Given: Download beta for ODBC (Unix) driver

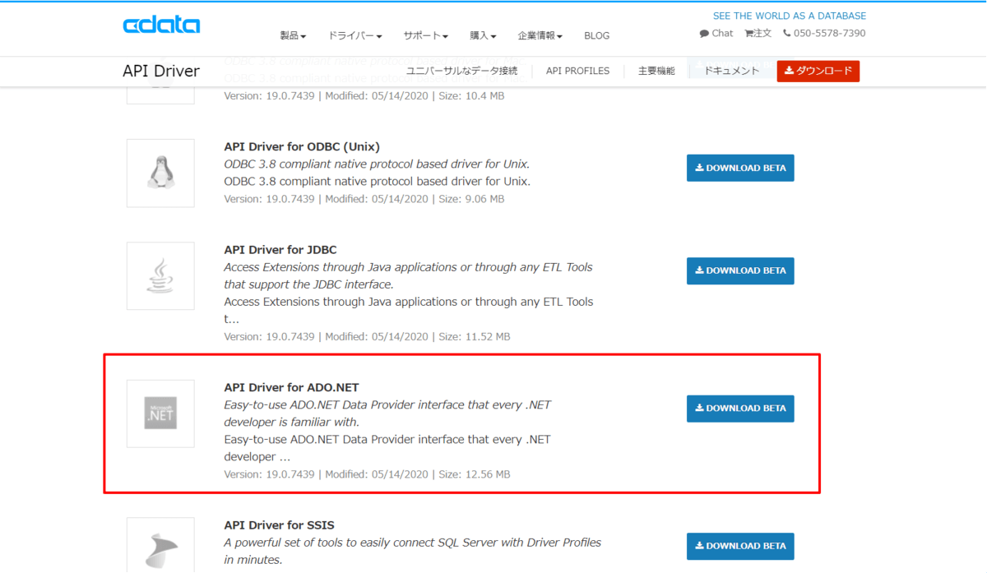Looking at the screenshot, I should click(740, 169).
